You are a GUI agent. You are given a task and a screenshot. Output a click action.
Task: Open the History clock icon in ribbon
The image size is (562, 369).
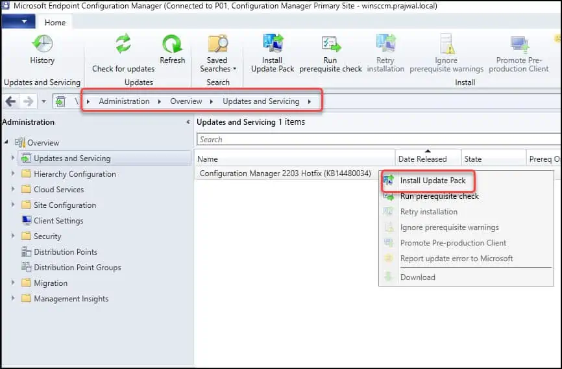(42, 44)
